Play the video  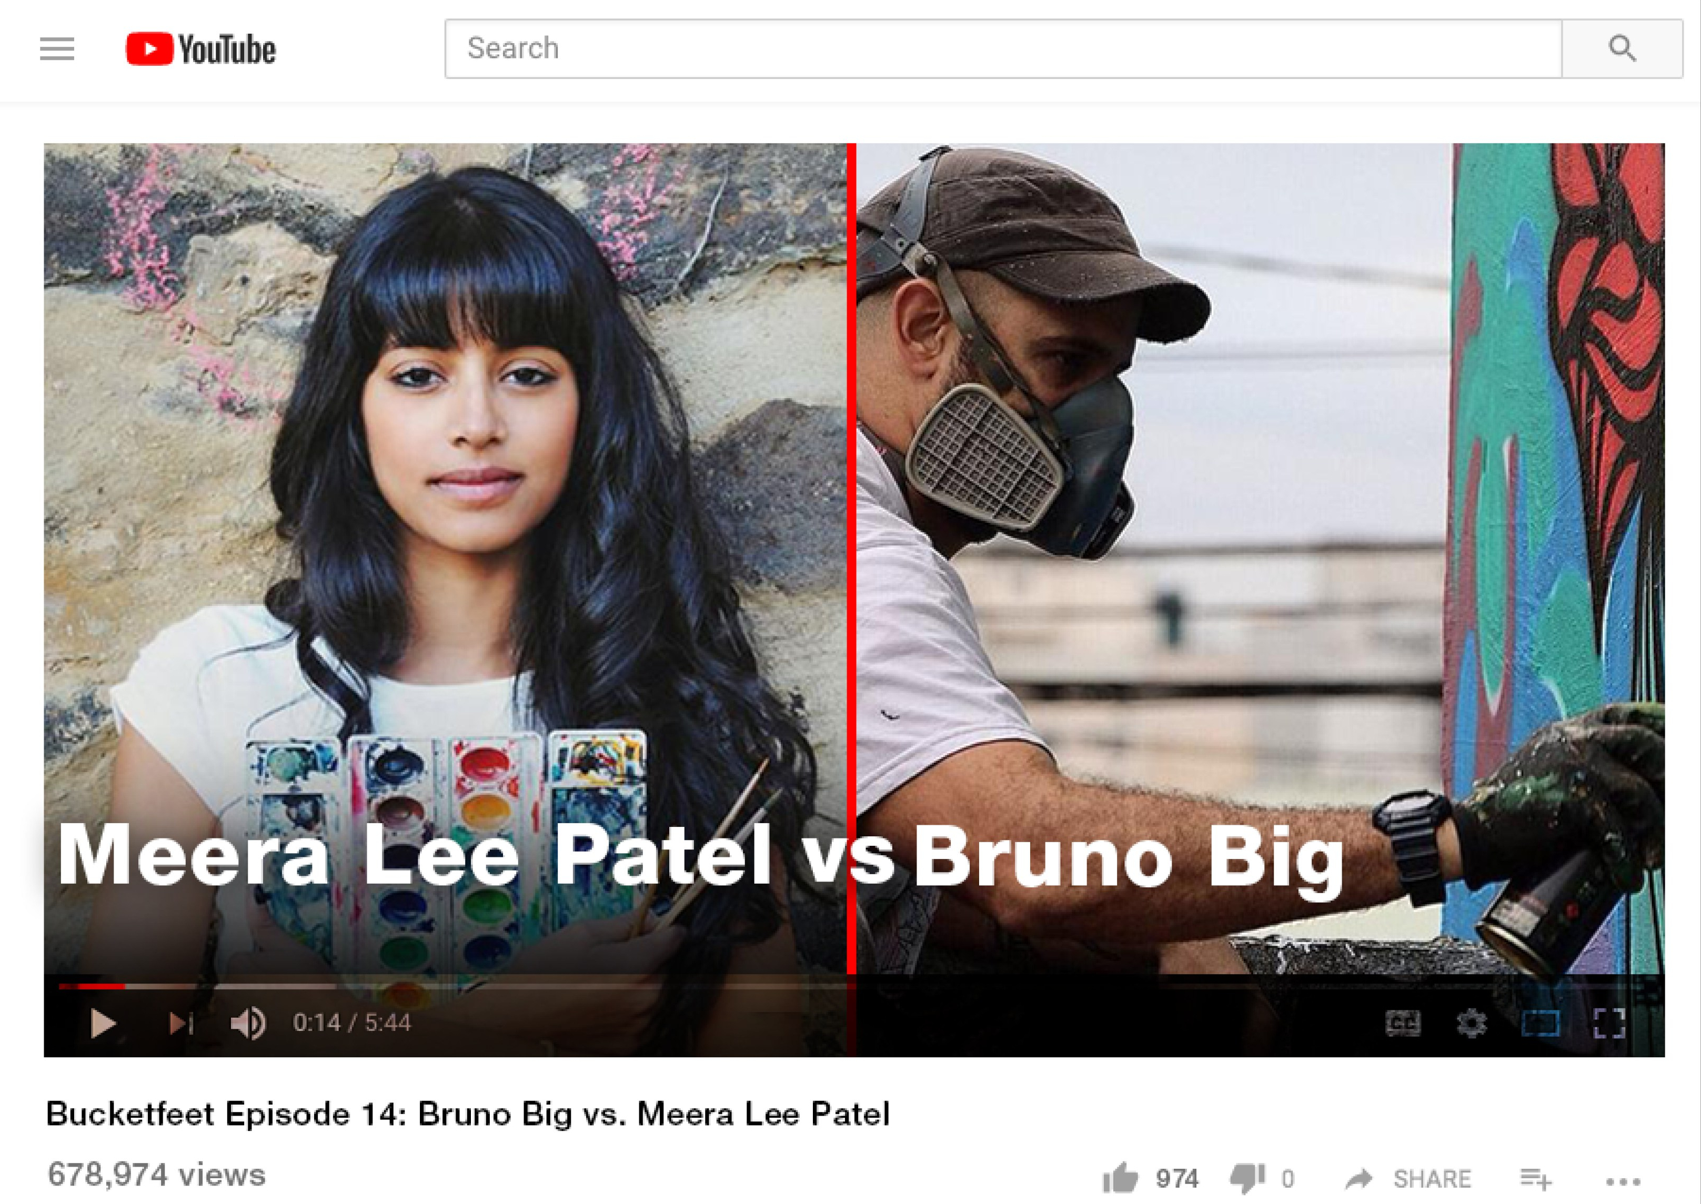click(103, 1024)
